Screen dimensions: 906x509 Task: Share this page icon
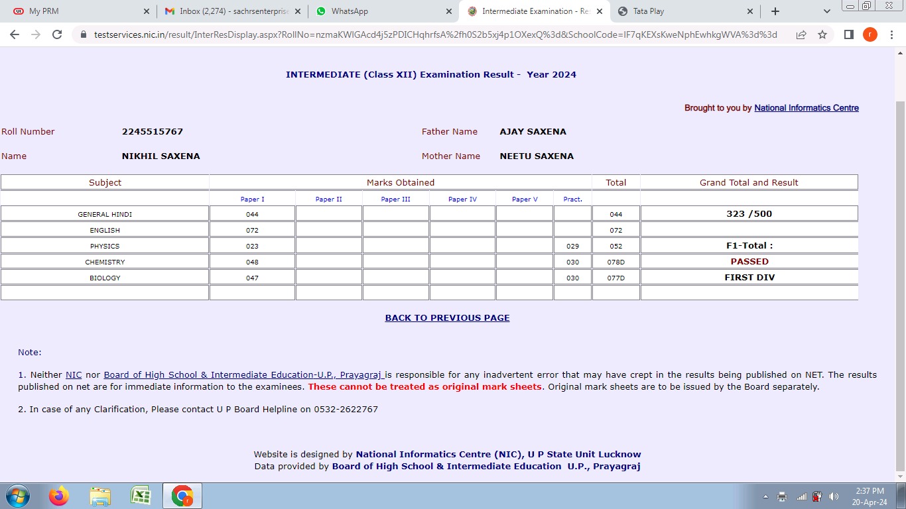801,34
